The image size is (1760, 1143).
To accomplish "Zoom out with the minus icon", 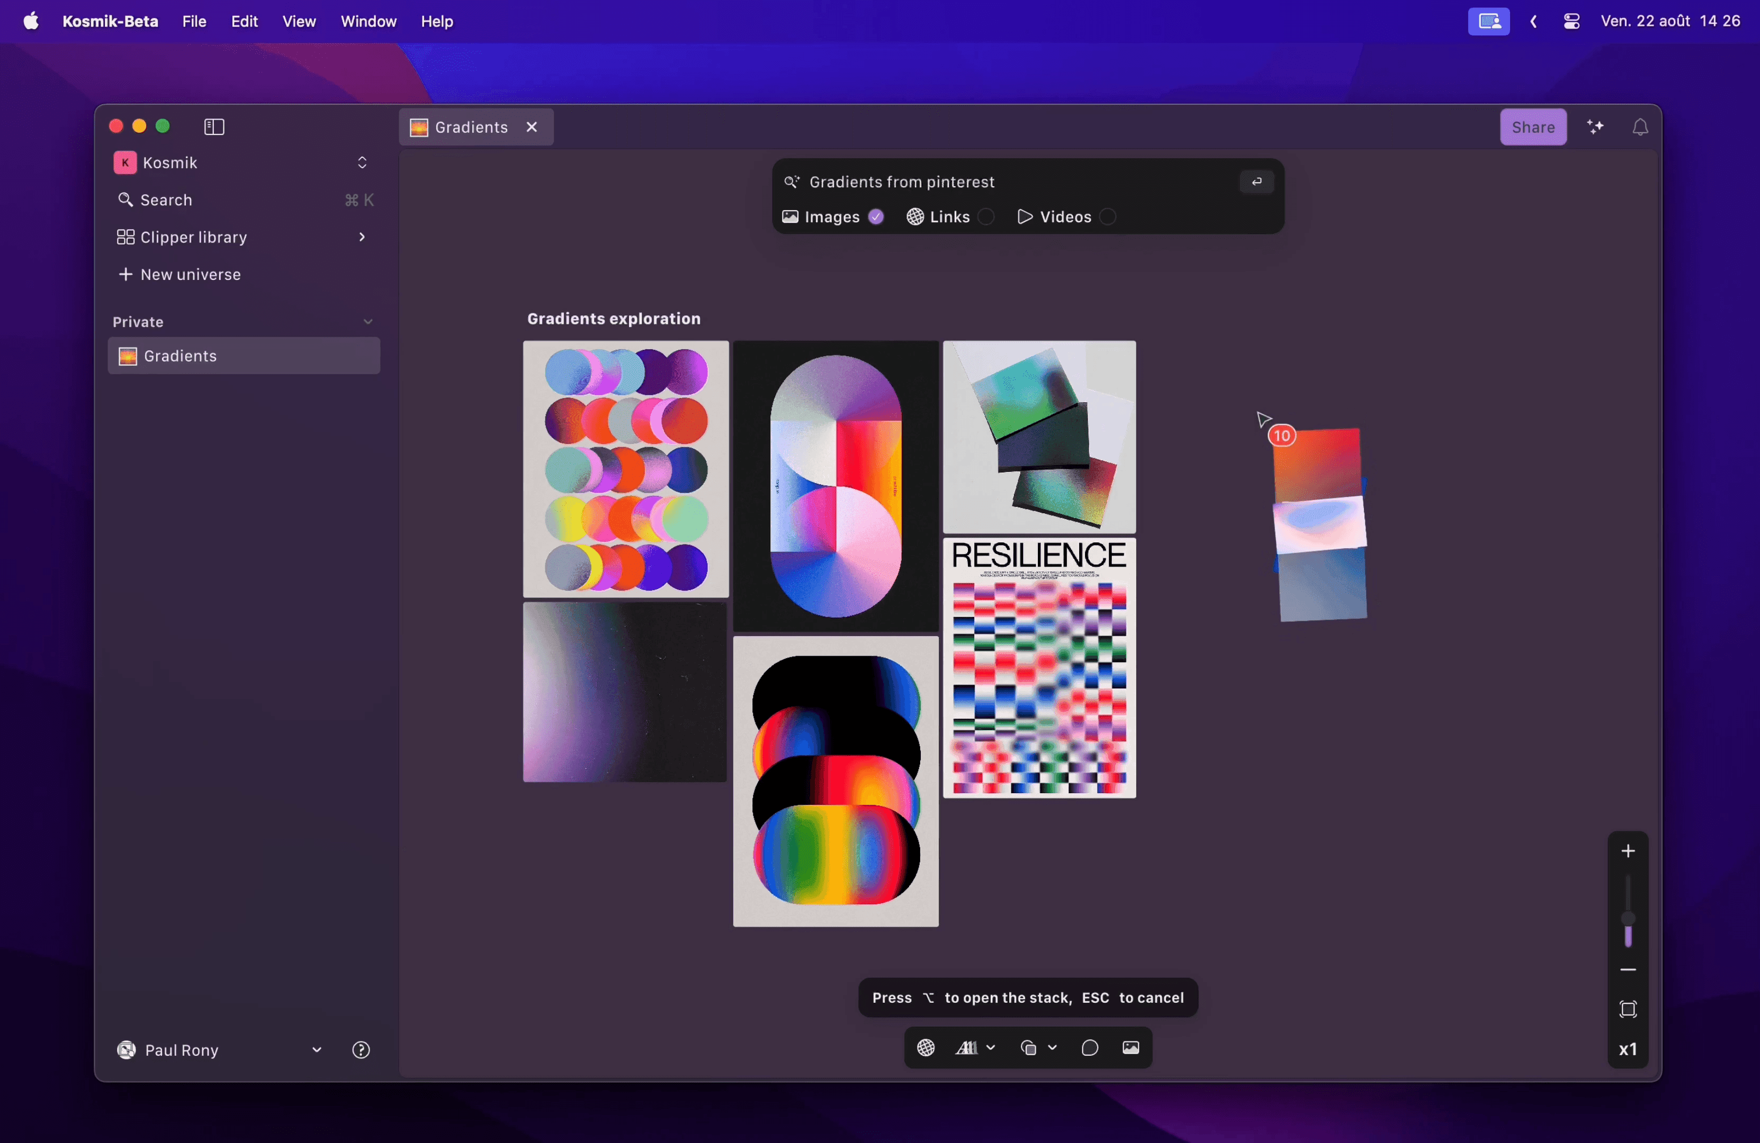I will click(1628, 969).
